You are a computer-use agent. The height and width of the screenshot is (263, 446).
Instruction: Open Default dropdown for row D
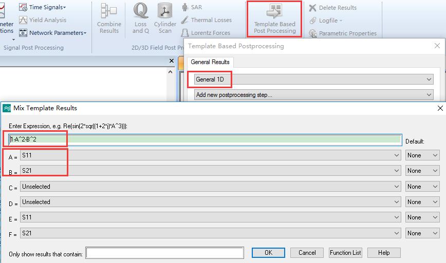click(422, 201)
